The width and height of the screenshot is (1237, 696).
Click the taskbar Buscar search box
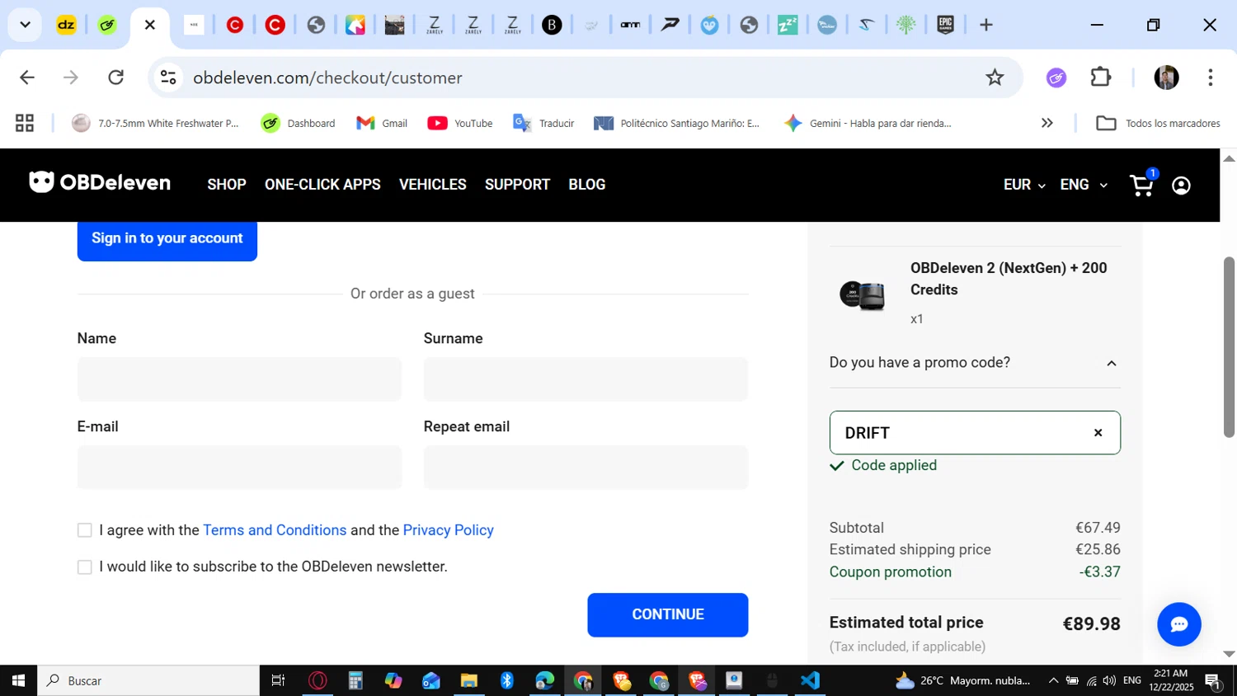pyautogui.click(x=148, y=680)
